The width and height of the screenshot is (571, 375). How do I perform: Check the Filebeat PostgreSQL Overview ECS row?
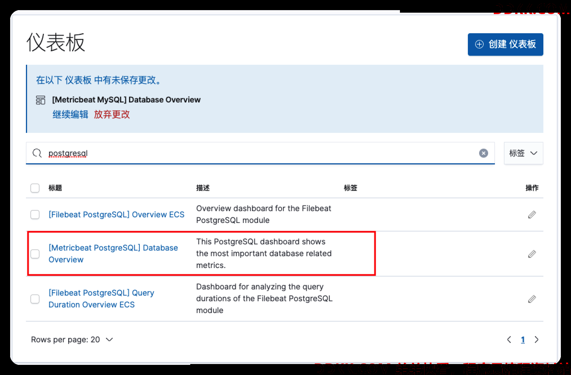coord(35,215)
